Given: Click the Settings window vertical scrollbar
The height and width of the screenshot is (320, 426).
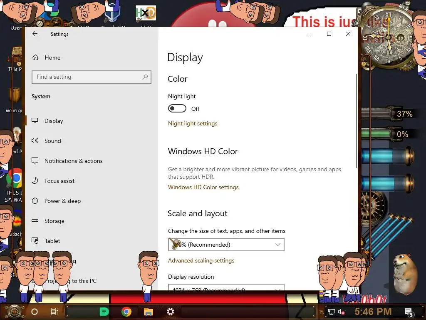Looking at the screenshot, I should (x=356, y=121).
